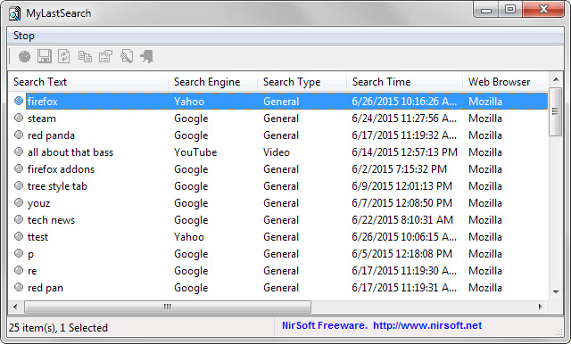Click the row icon beside 'steam'
This screenshot has width=571, height=344.
coord(19,118)
